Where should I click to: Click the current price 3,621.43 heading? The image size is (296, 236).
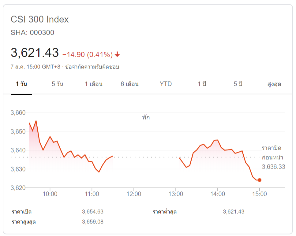(x=35, y=53)
